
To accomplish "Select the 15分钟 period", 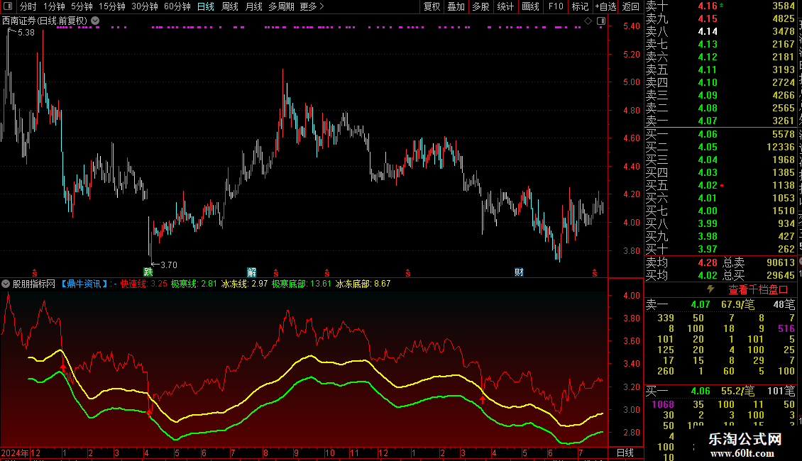I will (x=111, y=6).
